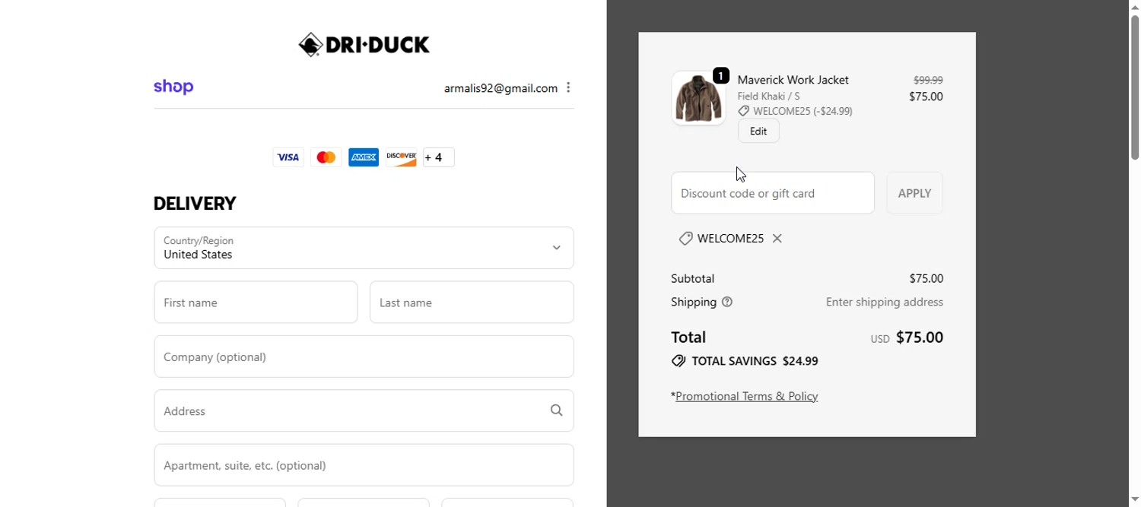The height and width of the screenshot is (507, 1141).
Task: Click the Visa card icon
Action: tap(288, 157)
